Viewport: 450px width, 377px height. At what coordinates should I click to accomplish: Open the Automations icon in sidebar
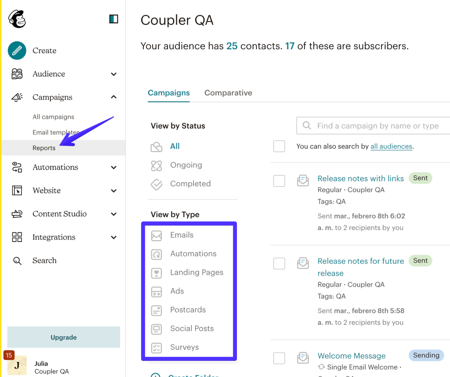(x=17, y=167)
